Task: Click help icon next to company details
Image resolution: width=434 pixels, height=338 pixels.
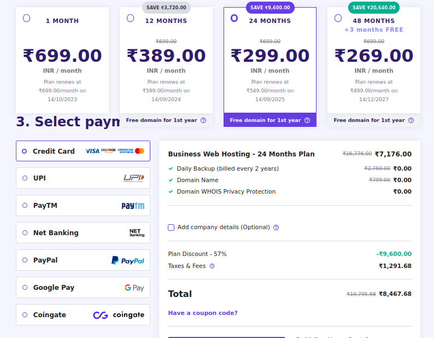Action: [276, 228]
